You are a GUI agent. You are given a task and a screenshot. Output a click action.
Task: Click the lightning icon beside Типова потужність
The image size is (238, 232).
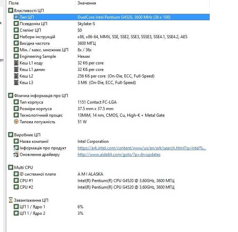[x=16, y=122]
